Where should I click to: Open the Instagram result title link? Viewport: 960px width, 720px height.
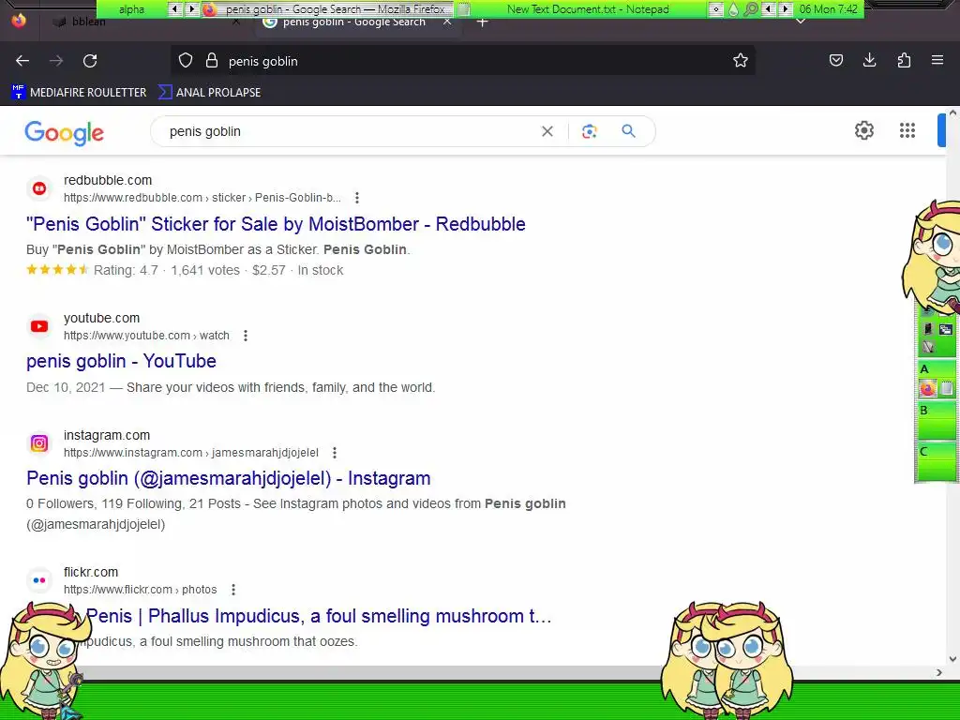pos(229,478)
